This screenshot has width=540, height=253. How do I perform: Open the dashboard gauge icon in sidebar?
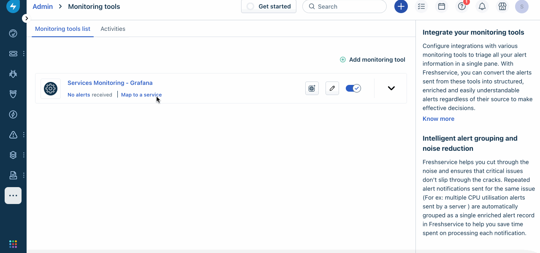coord(13,33)
